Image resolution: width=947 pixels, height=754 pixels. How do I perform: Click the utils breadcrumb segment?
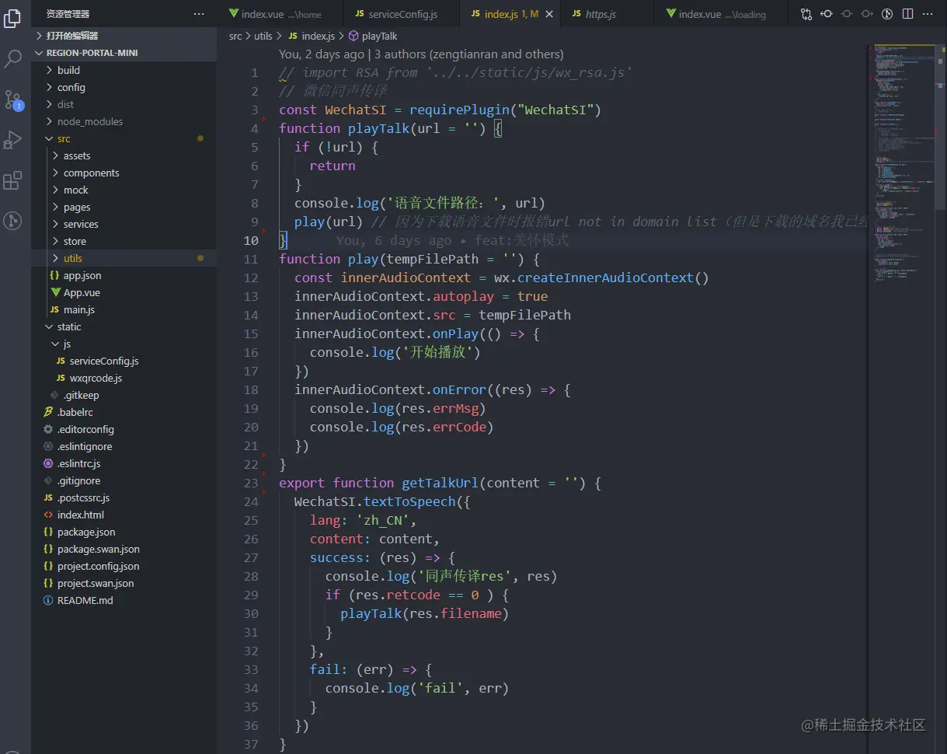coord(263,36)
